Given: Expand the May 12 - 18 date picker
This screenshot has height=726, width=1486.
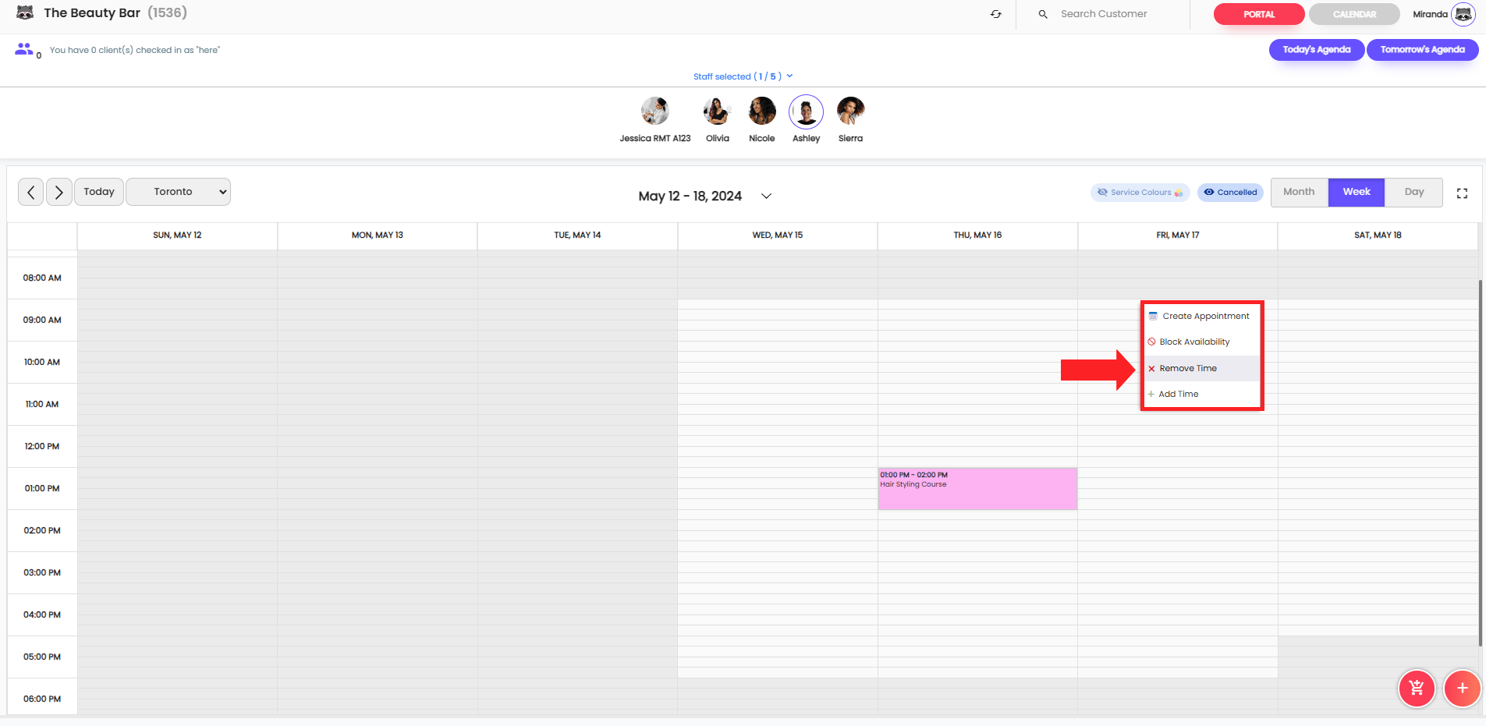Looking at the screenshot, I should tap(766, 197).
